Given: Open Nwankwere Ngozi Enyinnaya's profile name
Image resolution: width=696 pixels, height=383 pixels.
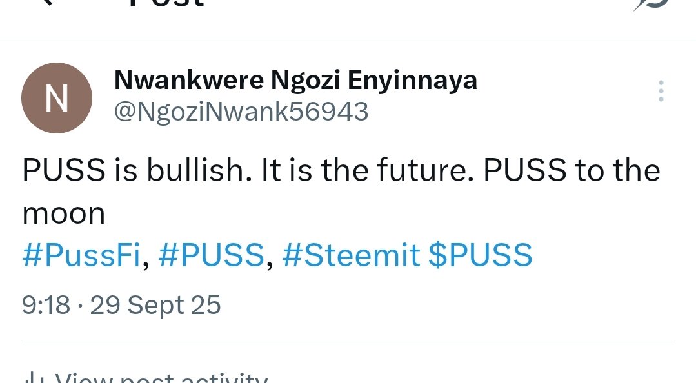Looking at the screenshot, I should [295, 81].
